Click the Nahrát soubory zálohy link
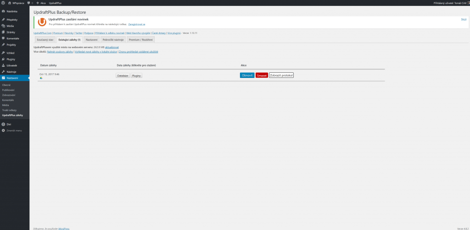The image size is (470, 230). pos(60,52)
